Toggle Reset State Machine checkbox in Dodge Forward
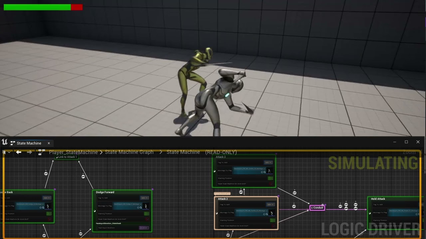Viewport: 426px width, 239px height. (x=147, y=219)
